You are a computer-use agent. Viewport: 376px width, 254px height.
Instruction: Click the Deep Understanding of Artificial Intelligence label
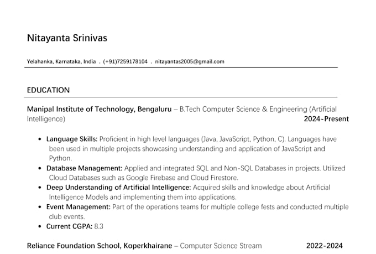pyautogui.click(x=119, y=188)
